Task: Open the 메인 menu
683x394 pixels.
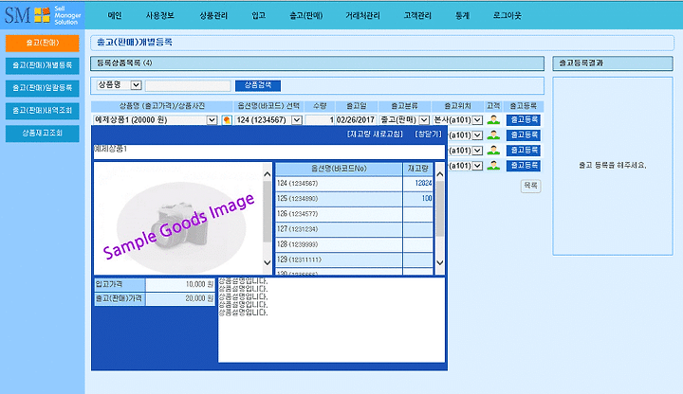Action: pos(115,15)
